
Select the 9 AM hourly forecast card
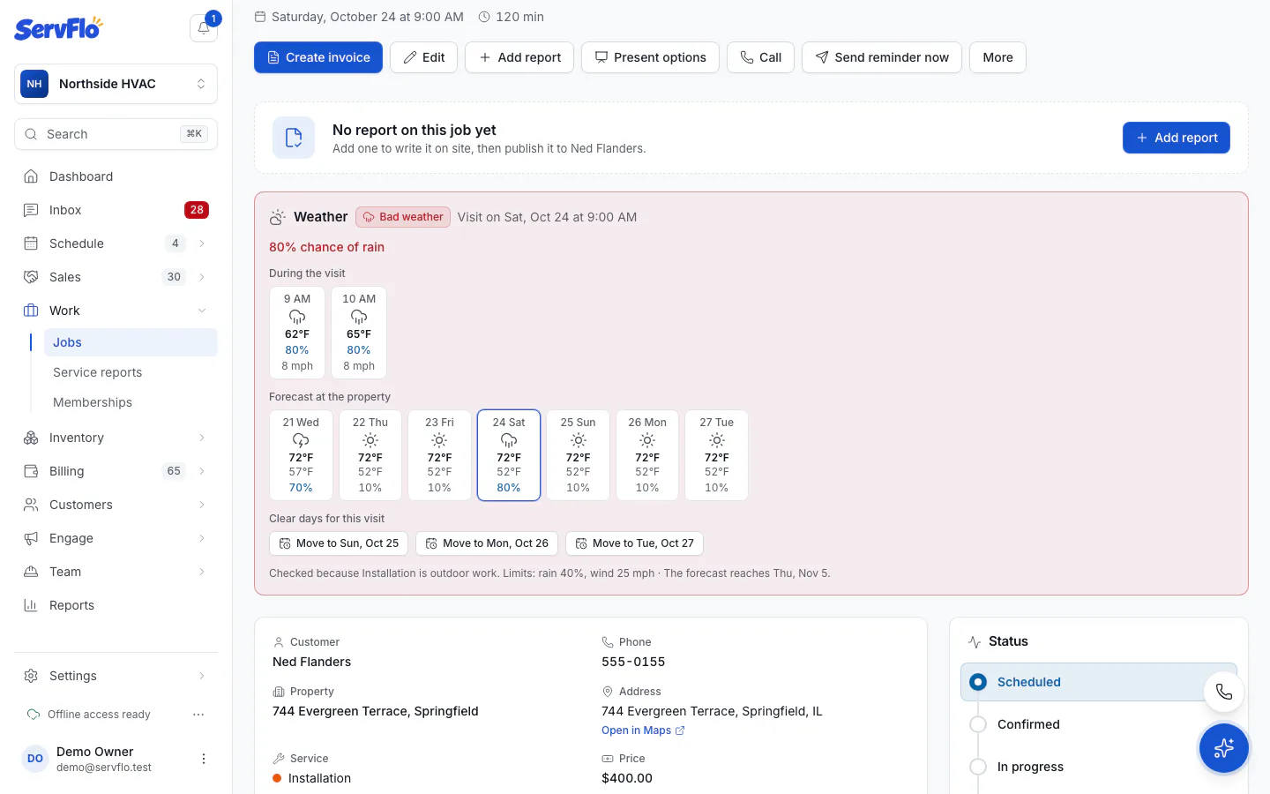pos(297,333)
